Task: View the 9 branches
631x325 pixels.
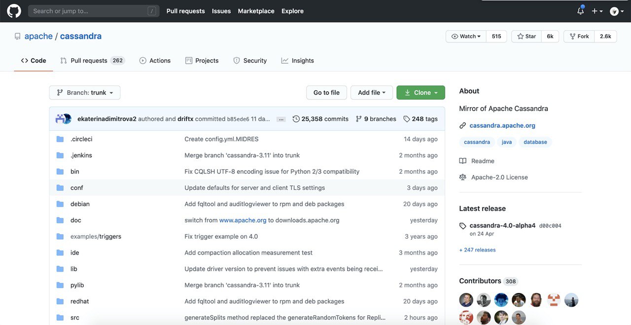Action: point(376,119)
